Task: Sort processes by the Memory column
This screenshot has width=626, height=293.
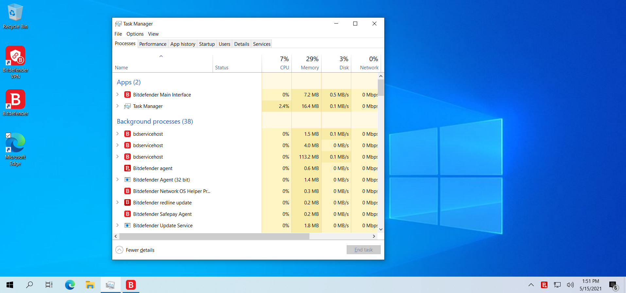Action: click(x=309, y=67)
